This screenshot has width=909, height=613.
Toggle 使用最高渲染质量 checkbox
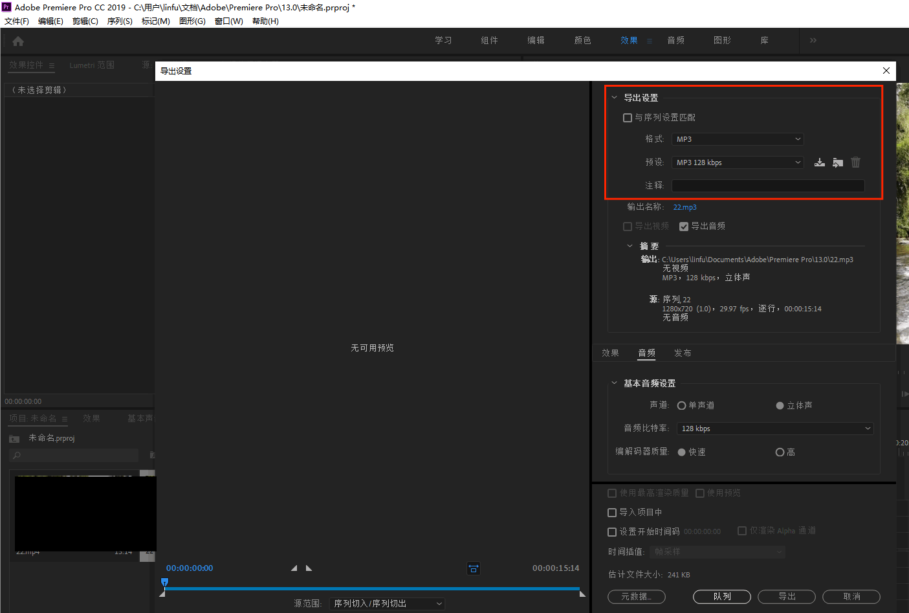pos(612,493)
